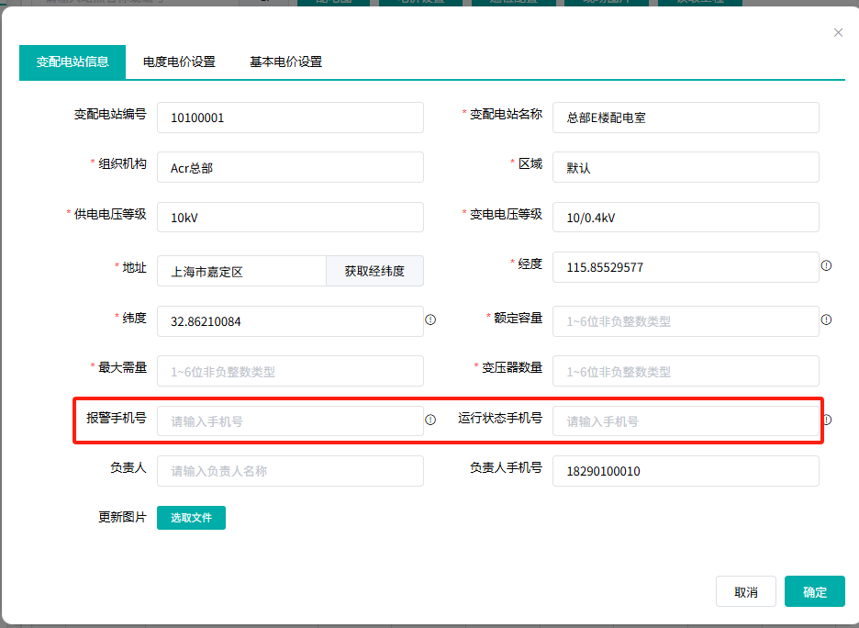The image size is (859, 628).
Task: Click 取消 to cancel the dialog
Action: pos(746,592)
